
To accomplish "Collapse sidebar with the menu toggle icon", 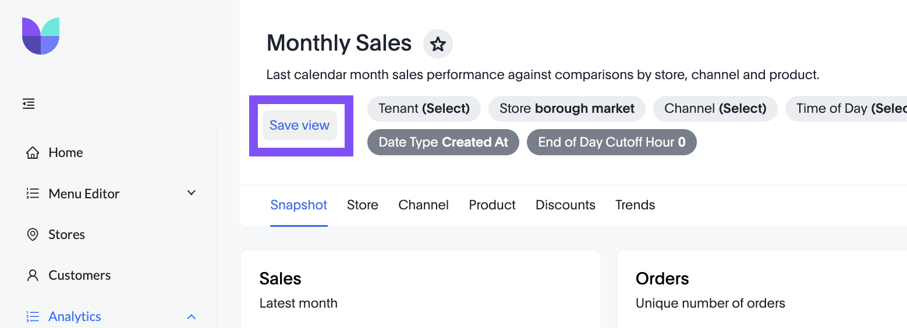I will tap(29, 104).
